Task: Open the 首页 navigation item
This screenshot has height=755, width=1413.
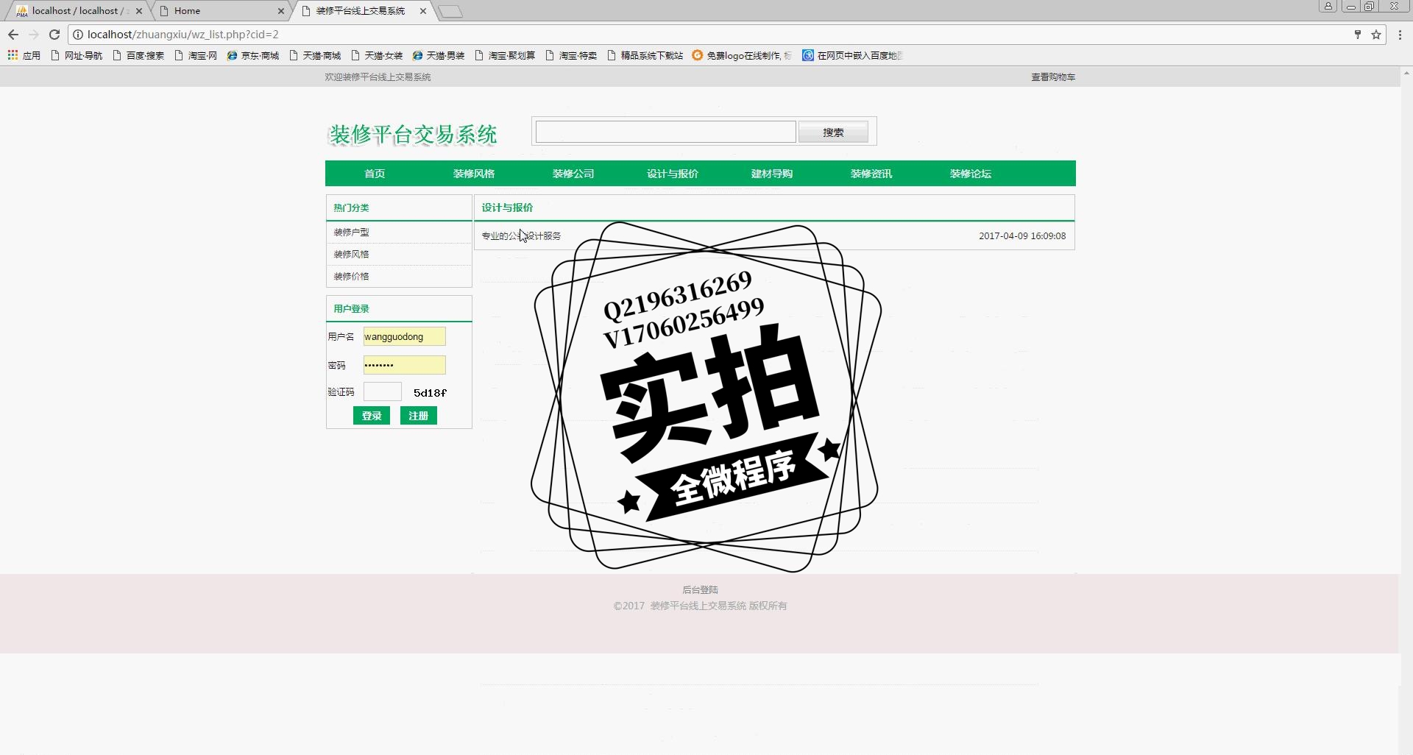Action: point(375,174)
